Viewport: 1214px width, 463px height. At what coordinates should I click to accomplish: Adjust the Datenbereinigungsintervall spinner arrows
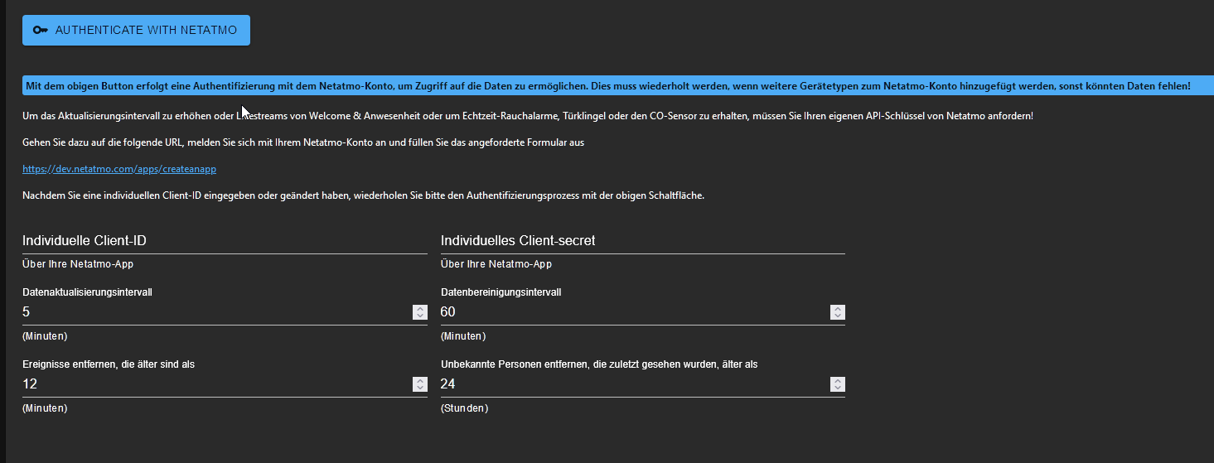tap(838, 312)
